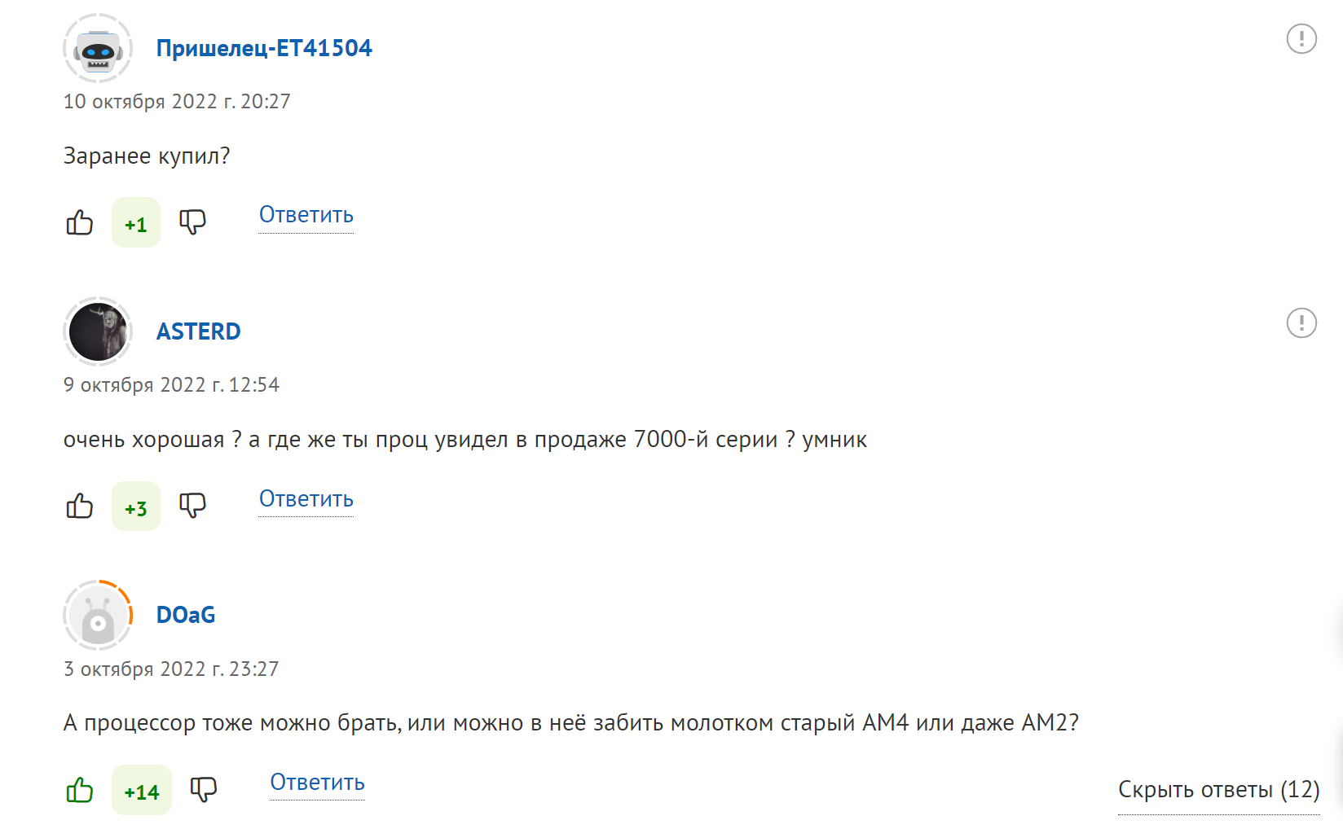Reply to DOaG's comment
The image size is (1343, 829).
[x=317, y=783]
